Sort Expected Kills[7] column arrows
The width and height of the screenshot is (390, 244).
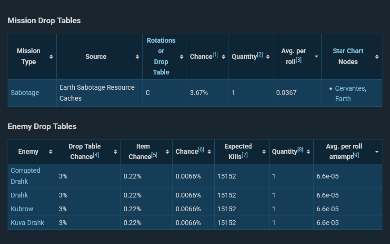264,151
